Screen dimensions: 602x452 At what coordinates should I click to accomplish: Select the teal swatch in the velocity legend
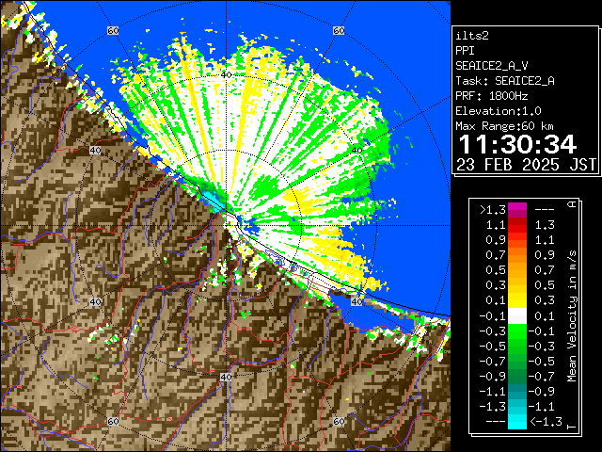click(x=517, y=392)
